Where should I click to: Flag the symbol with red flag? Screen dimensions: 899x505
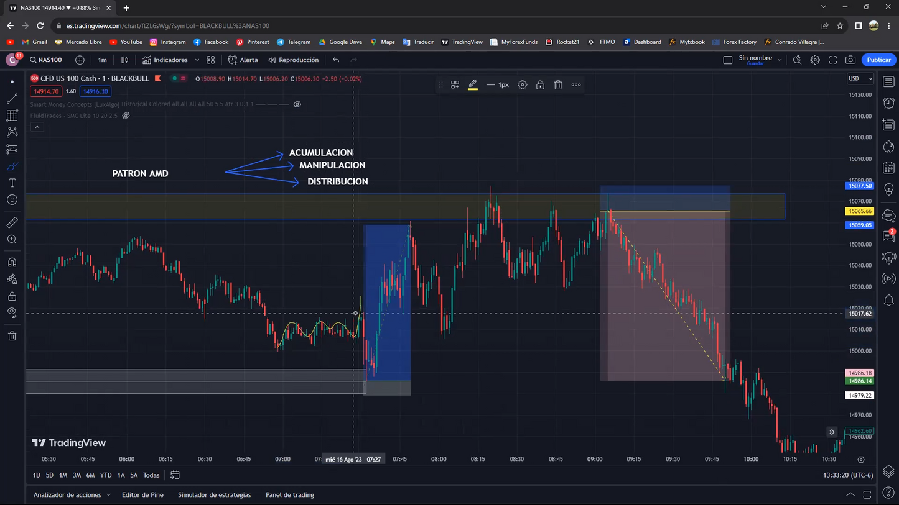click(x=158, y=78)
